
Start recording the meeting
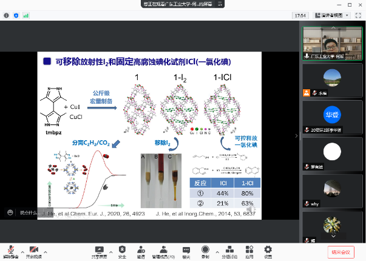(205, 251)
